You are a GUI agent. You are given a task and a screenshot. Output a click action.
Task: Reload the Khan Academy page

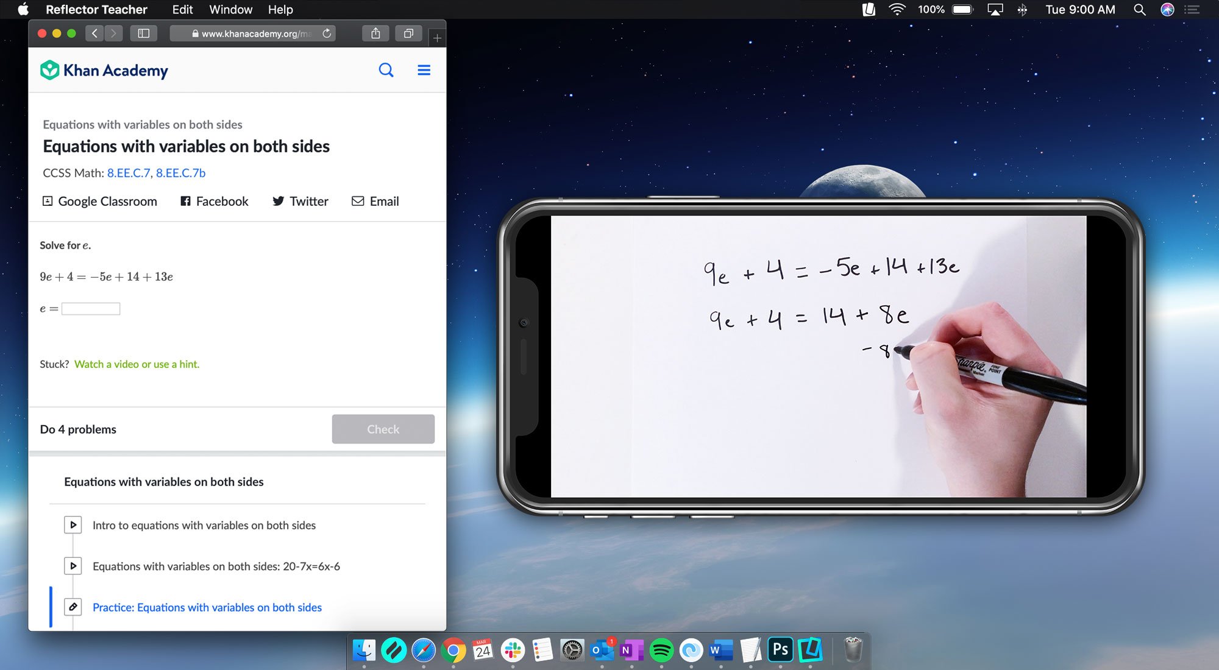click(x=327, y=33)
